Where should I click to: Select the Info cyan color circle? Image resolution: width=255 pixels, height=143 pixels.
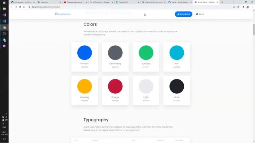point(177,53)
